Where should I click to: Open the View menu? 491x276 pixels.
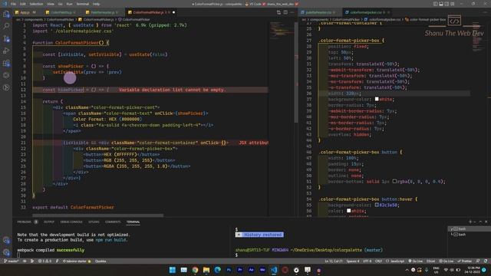pyautogui.click(x=51, y=4)
